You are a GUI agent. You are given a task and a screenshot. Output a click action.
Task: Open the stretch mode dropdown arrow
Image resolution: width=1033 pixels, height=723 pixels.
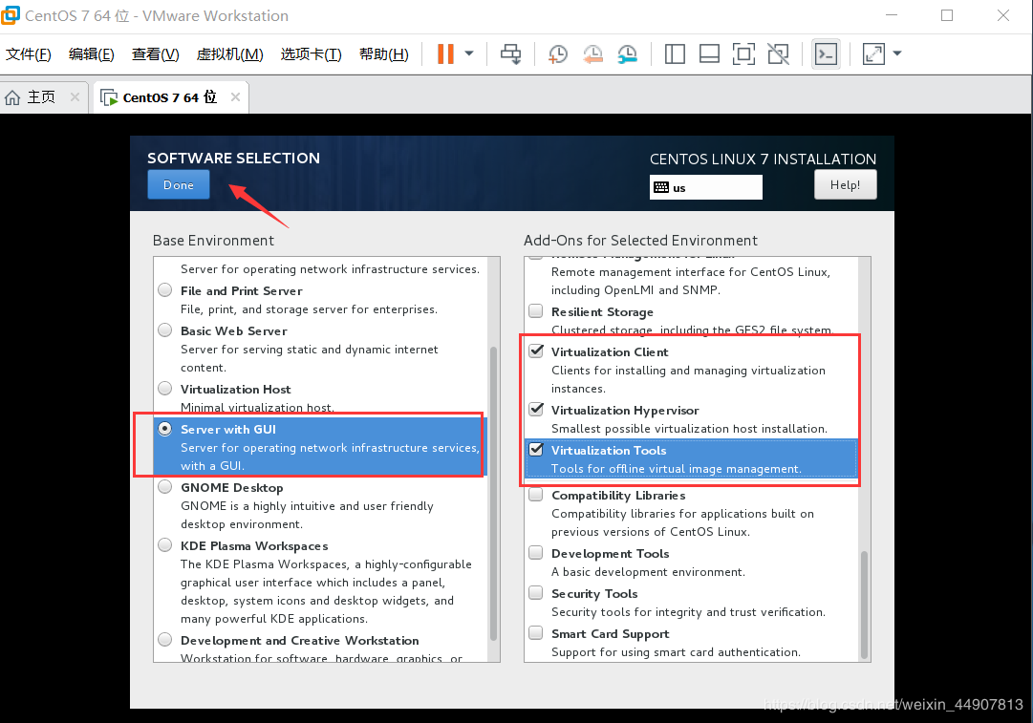tap(897, 54)
